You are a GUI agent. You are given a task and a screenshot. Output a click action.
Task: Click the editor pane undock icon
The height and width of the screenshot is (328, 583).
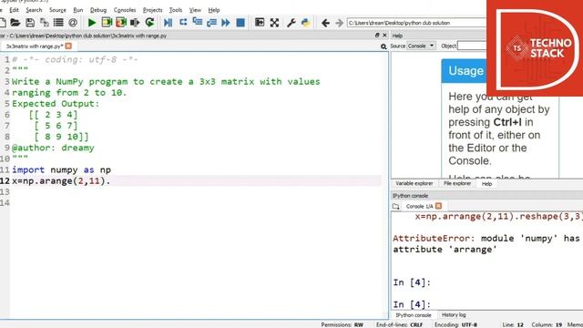(377, 35)
